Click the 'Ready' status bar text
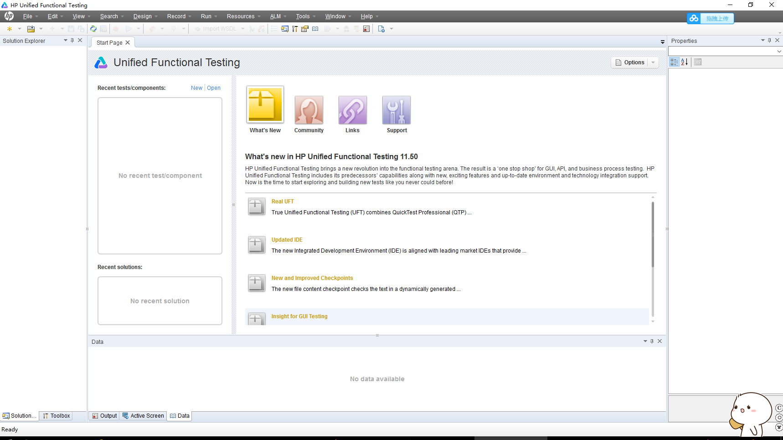This screenshot has height=440, width=783. coord(10,430)
